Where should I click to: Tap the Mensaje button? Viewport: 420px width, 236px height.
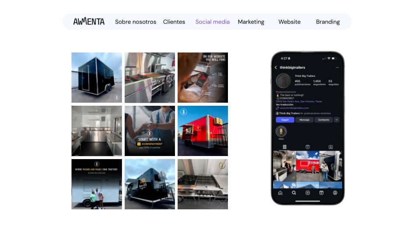point(304,120)
